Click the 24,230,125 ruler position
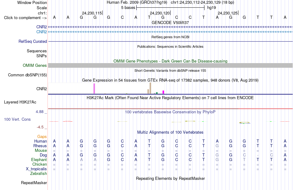 coord(228,13)
